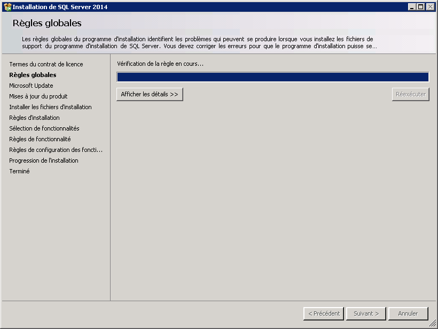Maximize the installer window
This screenshot has height=329, width=438.
click(x=421, y=7)
